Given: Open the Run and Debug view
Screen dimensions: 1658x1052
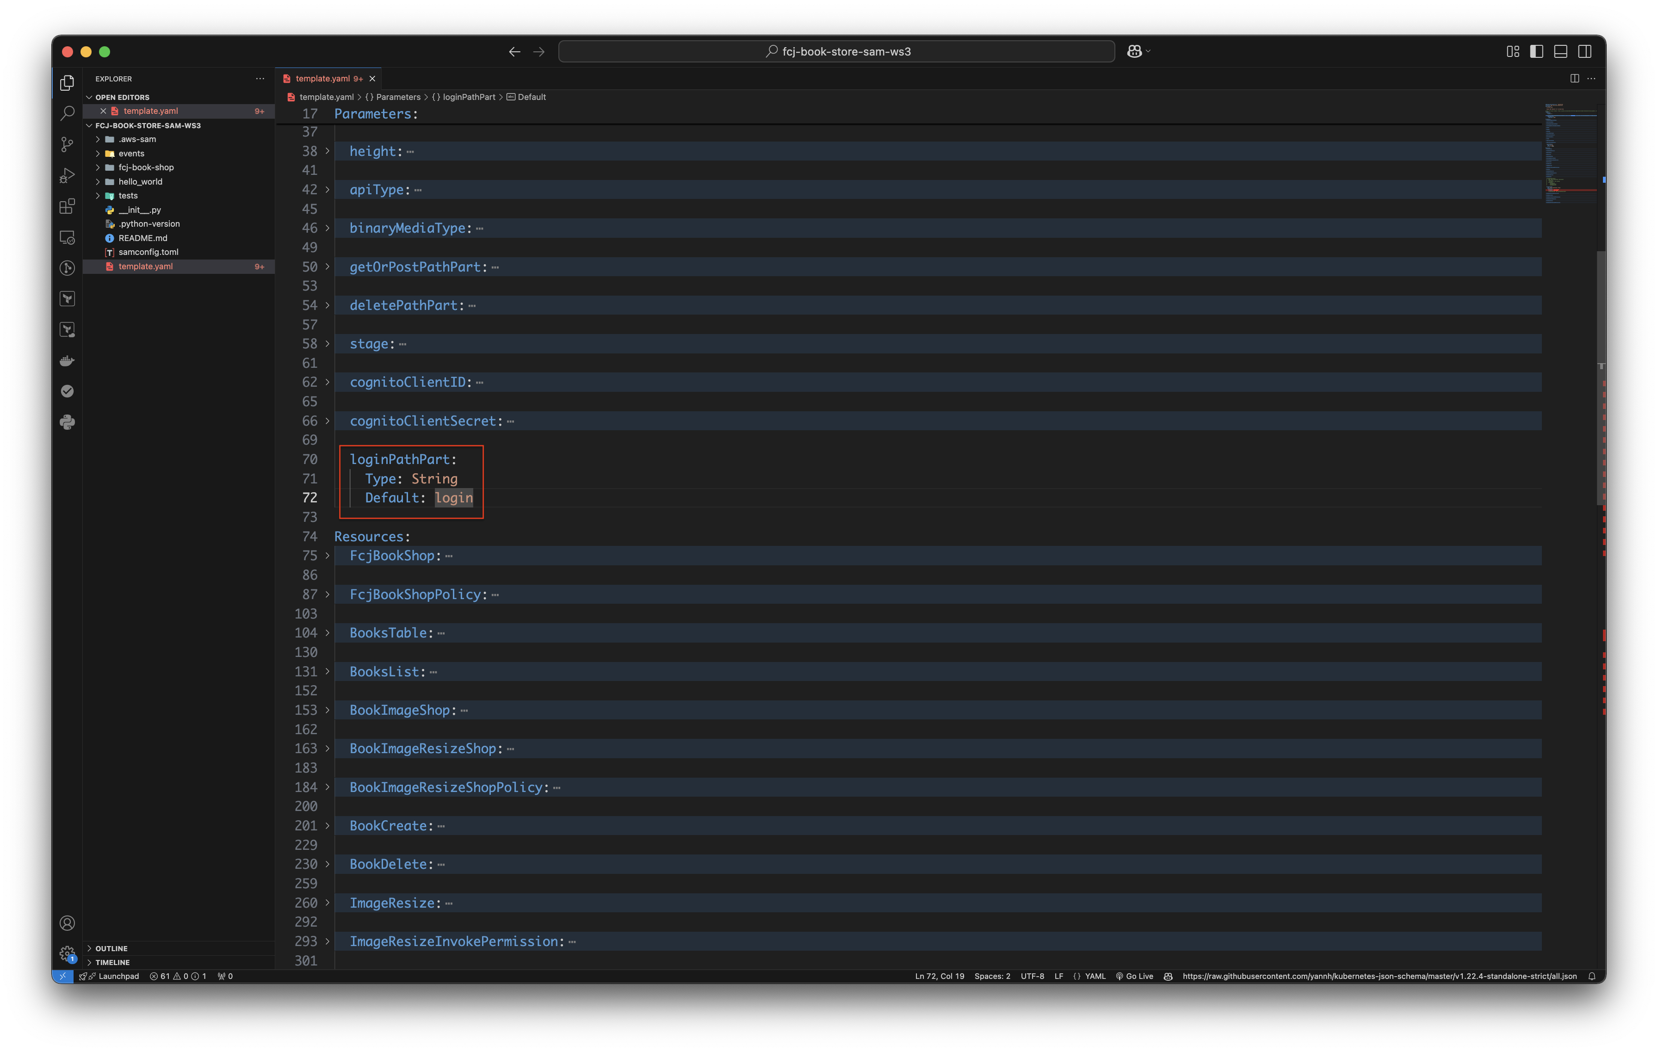Looking at the screenshot, I should coord(67,175).
